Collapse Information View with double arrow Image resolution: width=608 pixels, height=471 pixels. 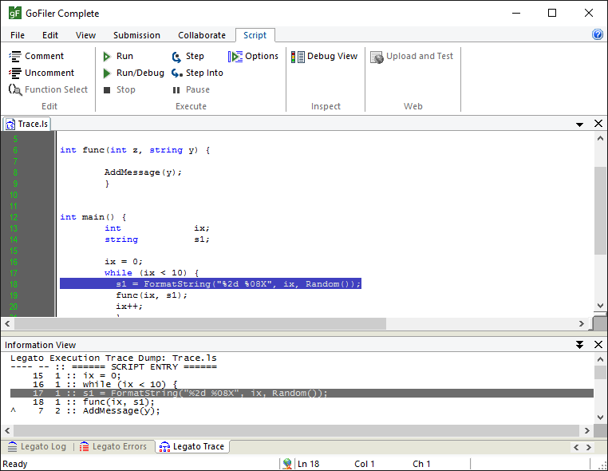(579, 345)
